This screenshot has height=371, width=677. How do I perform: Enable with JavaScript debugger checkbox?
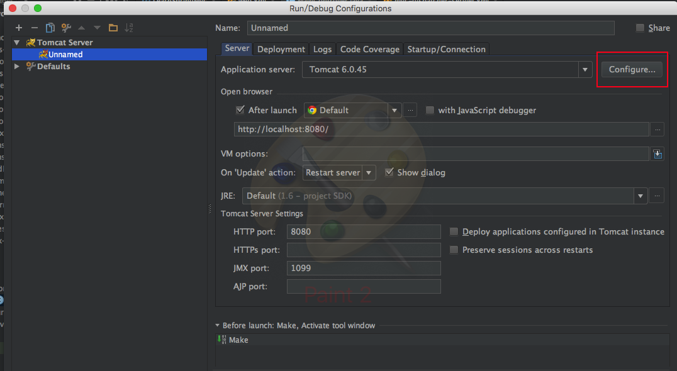(430, 110)
